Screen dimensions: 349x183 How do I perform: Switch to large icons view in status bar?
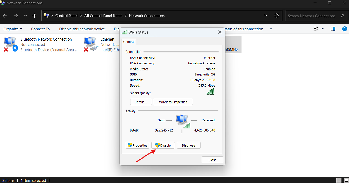(346, 180)
